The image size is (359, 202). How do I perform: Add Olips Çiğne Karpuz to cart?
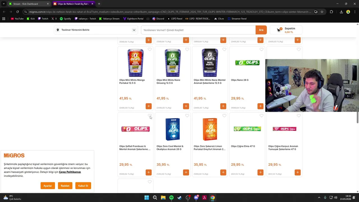tap(298, 172)
